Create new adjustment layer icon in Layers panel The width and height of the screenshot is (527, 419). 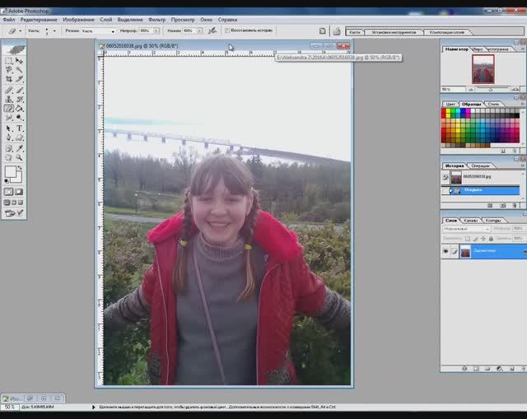click(x=500, y=369)
